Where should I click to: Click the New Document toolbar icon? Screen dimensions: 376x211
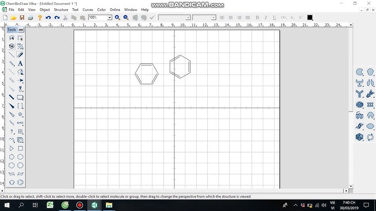[5, 17]
